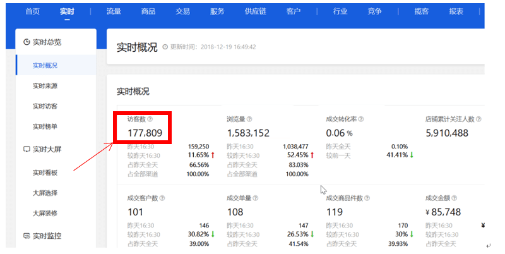The width and height of the screenshot is (505, 254).
Task: Click the clock icon before 更新时间
Action: (165, 47)
